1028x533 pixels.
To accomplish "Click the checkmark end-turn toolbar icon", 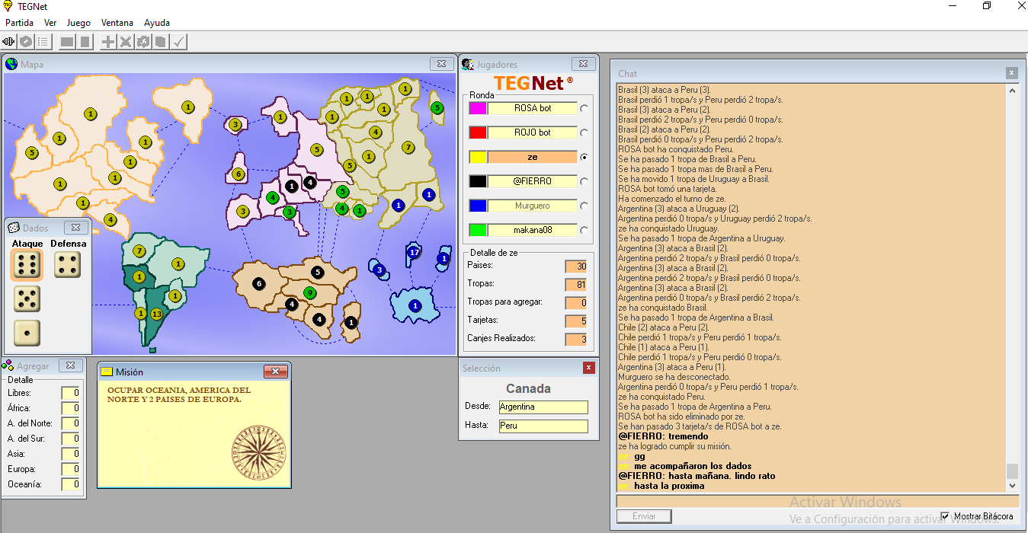I will pyautogui.click(x=178, y=42).
